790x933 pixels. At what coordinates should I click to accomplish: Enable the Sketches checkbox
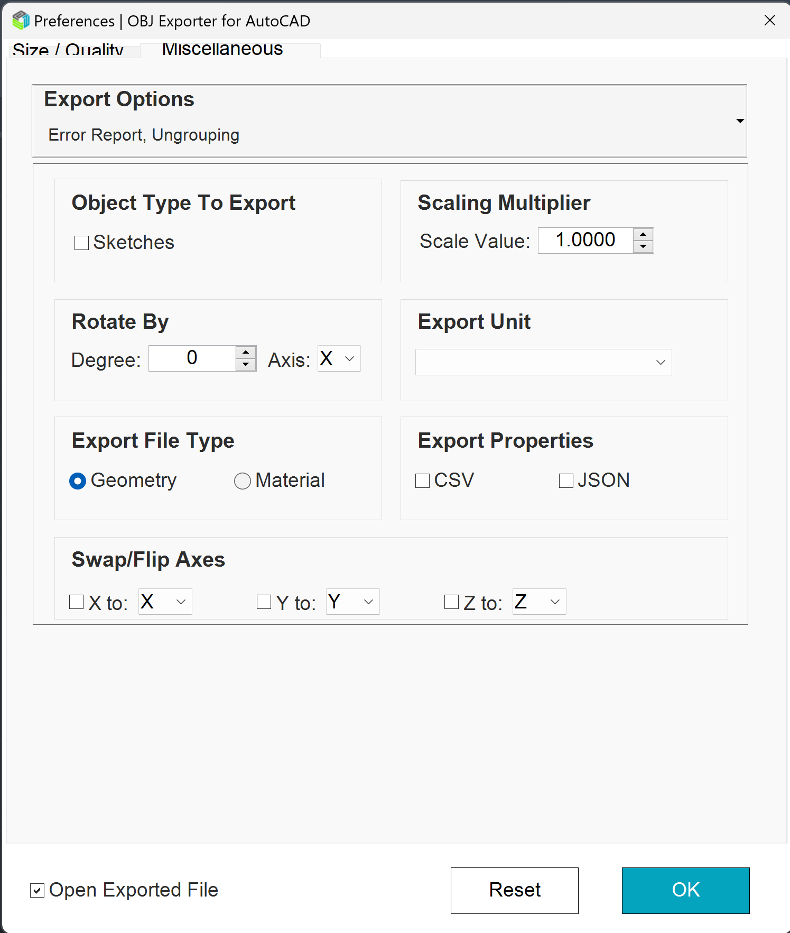point(81,243)
